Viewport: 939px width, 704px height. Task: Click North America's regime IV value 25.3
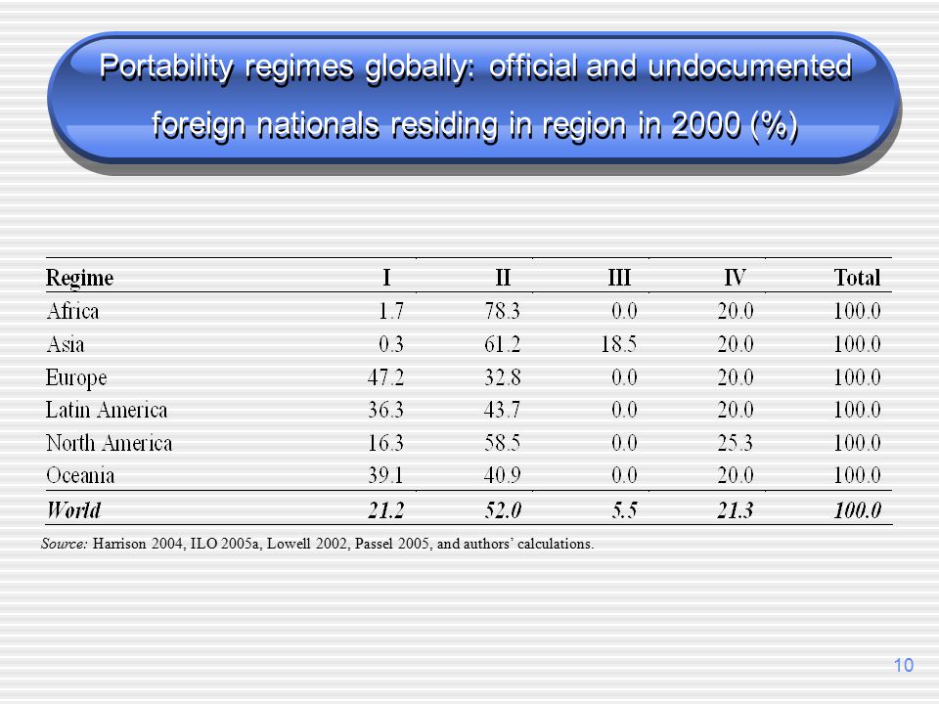tap(736, 443)
